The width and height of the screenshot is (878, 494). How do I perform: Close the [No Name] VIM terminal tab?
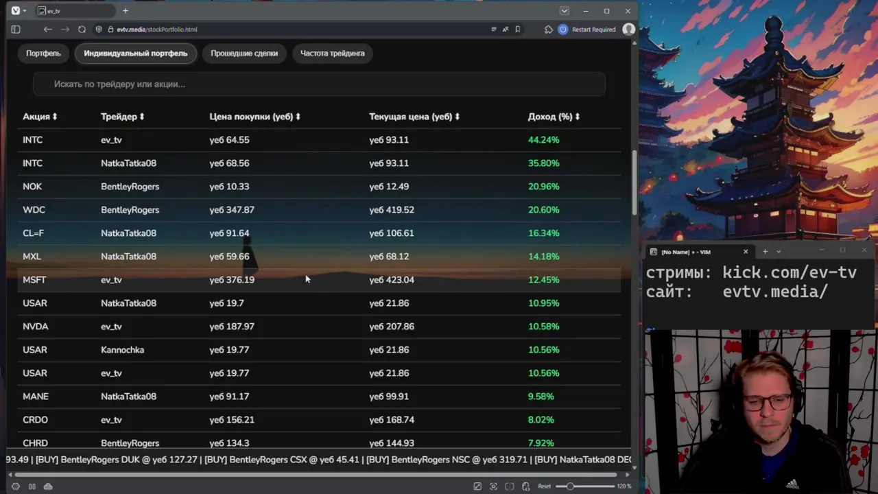[x=746, y=252]
